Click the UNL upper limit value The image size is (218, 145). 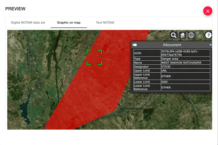[x=164, y=71]
